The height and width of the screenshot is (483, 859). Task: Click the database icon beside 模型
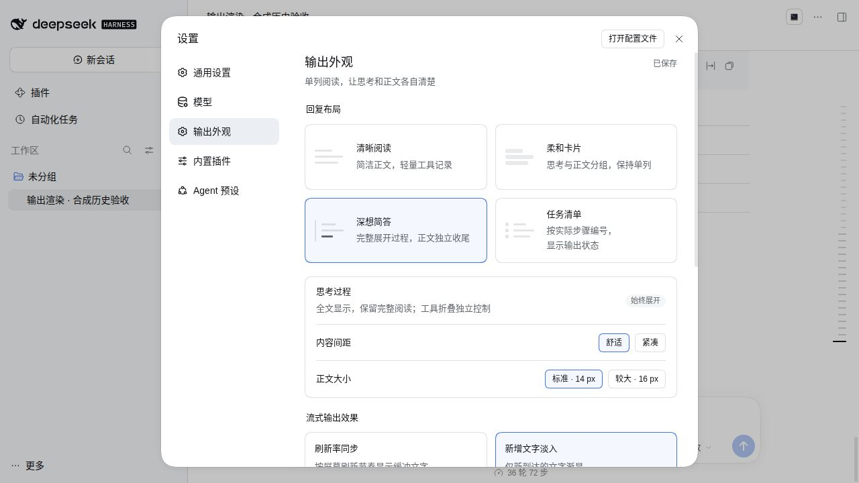[183, 102]
